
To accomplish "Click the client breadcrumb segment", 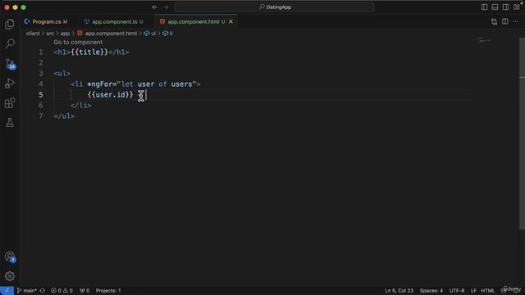I will pos(33,34).
